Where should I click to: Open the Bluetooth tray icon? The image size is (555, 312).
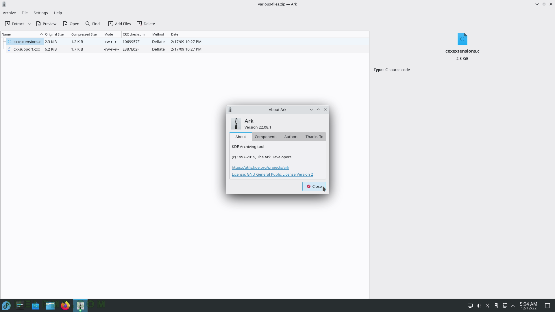[x=488, y=306]
